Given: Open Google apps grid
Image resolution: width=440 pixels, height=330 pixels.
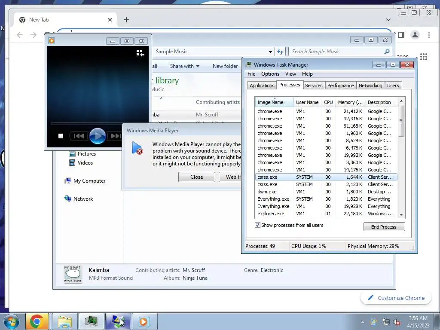Looking at the screenshot, I should [424, 57].
